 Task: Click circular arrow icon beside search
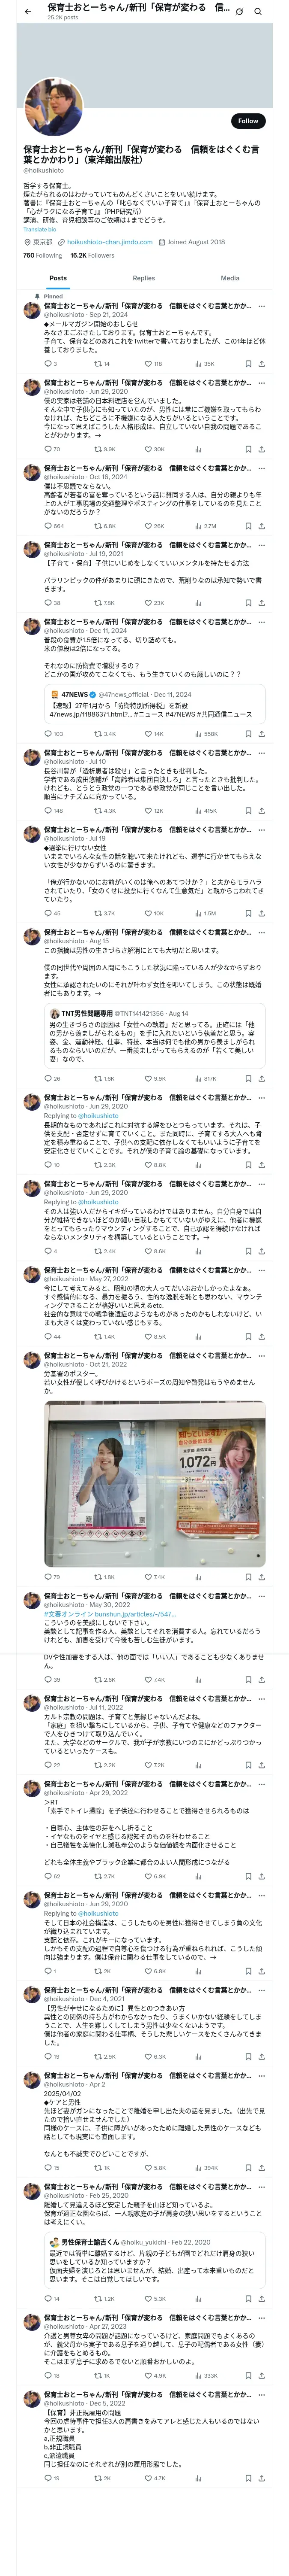[239, 11]
